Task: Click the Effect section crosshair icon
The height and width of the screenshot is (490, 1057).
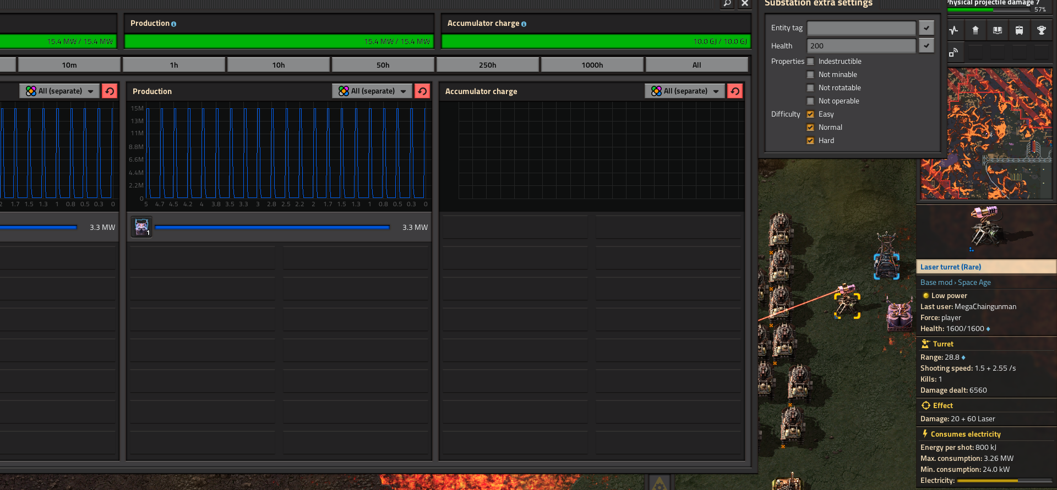Action: pos(926,405)
